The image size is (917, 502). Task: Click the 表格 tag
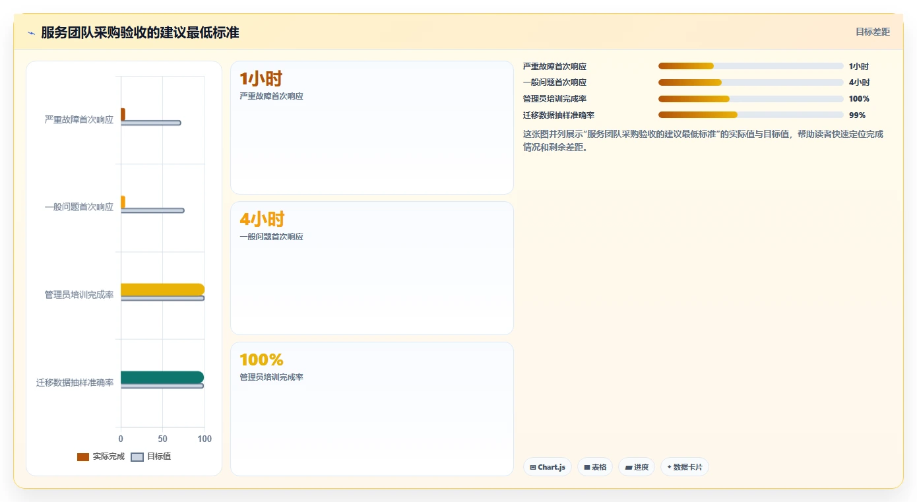595,467
